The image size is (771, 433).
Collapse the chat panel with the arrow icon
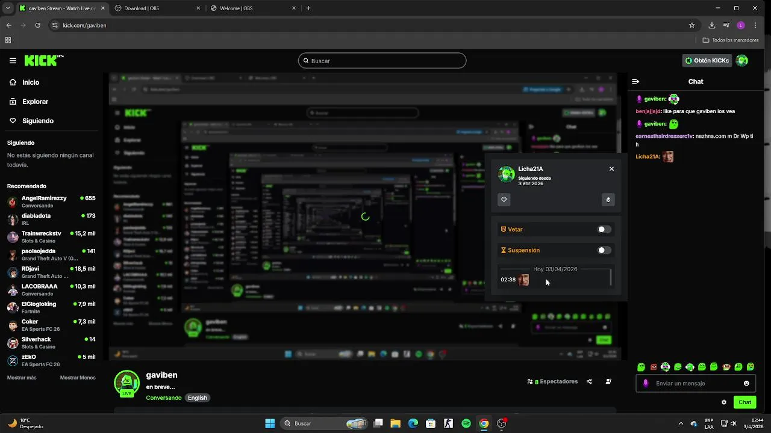pos(635,82)
